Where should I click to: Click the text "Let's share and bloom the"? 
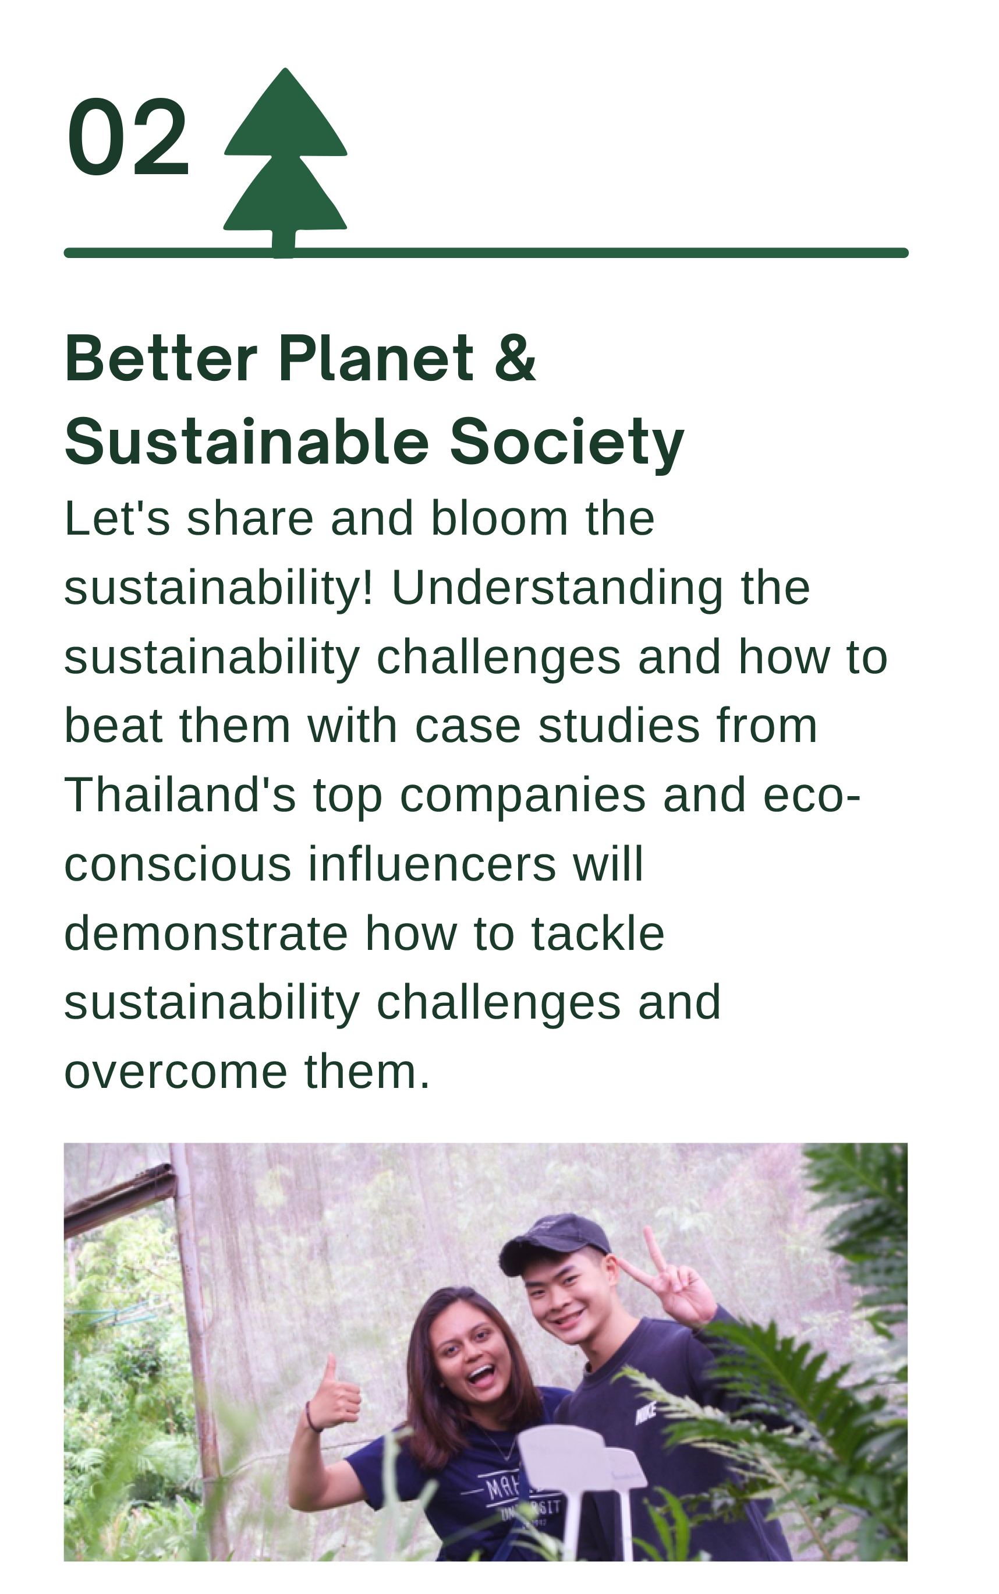(x=359, y=519)
